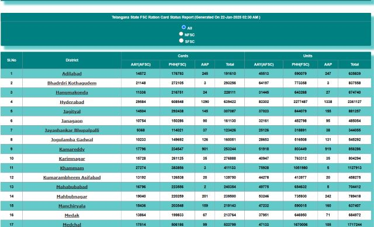Click the District column header
This screenshot has width=374, height=227.
[72, 60]
